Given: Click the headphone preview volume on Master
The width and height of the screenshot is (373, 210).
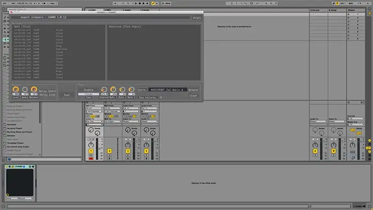Looking at the screenshot, I should [353, 157].
